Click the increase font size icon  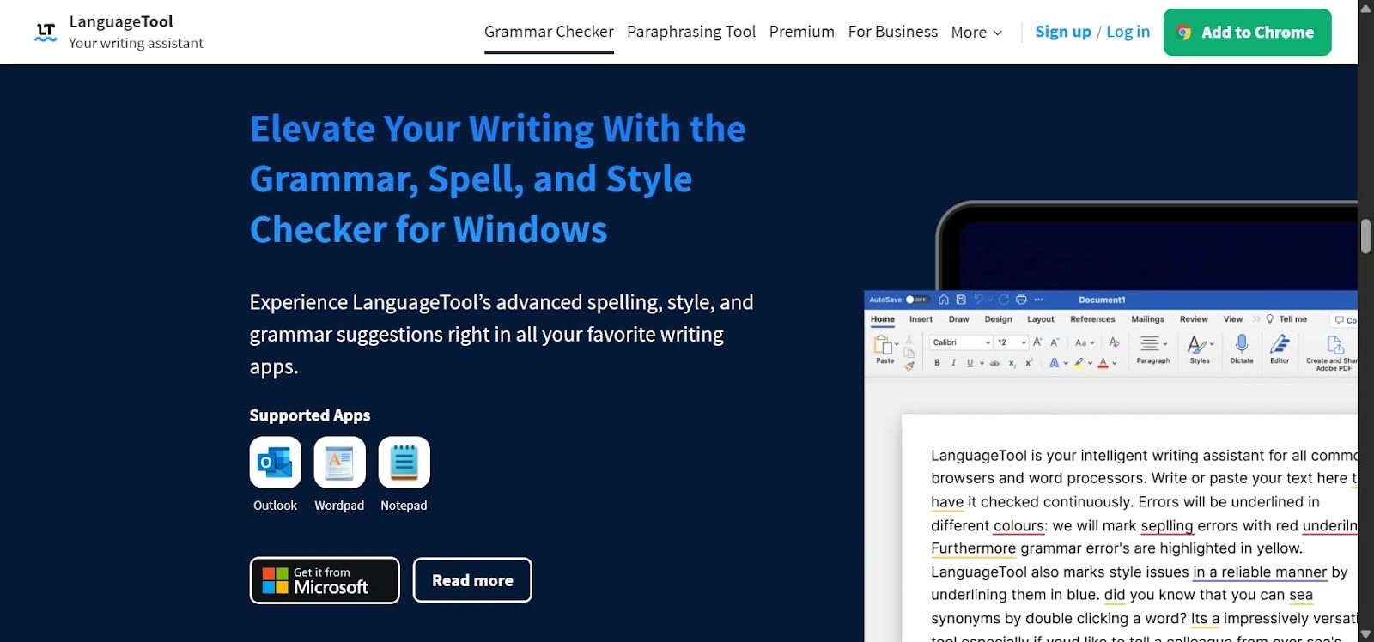click(1037, 342)
